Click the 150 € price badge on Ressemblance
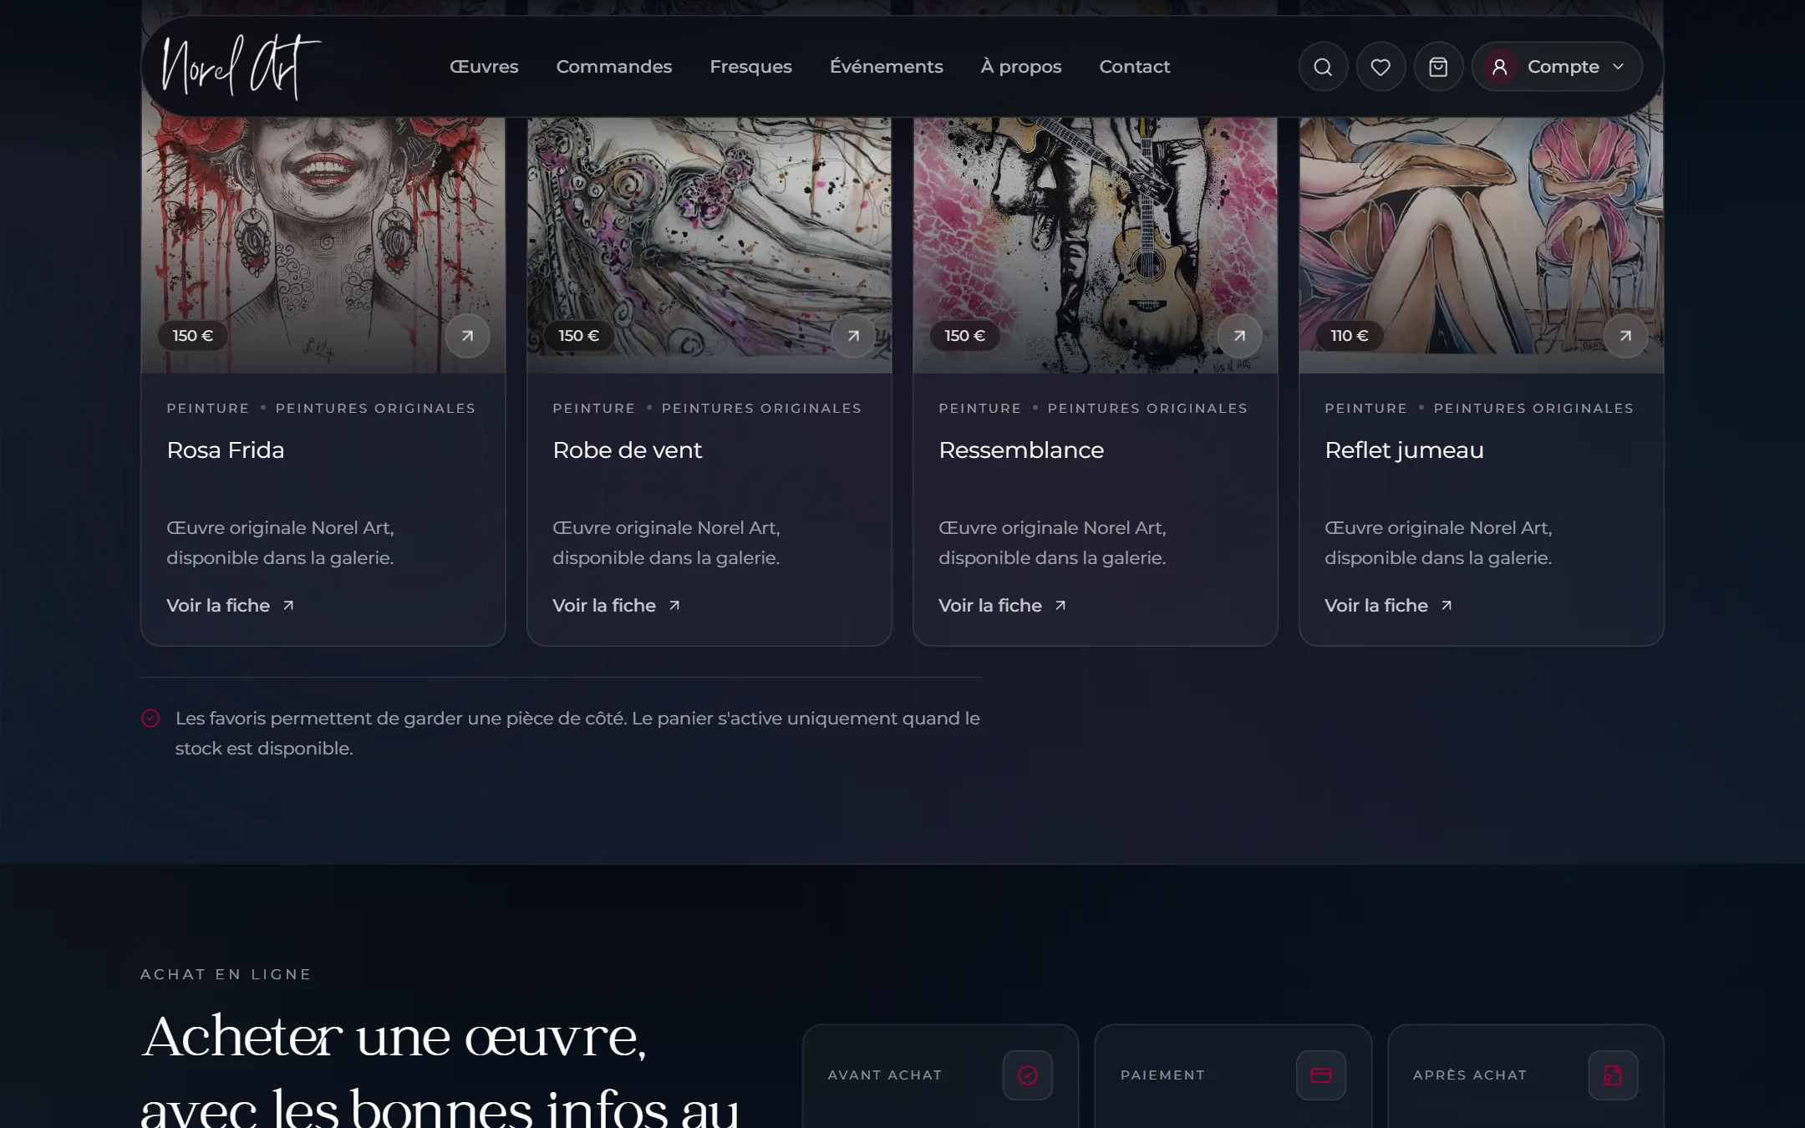 coord(965,336)
